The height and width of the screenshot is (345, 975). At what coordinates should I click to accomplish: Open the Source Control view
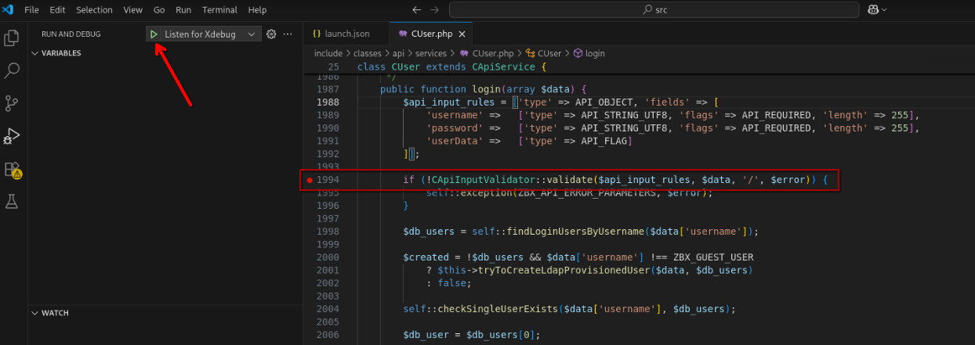pyautogui.click(x=12, y=103)
